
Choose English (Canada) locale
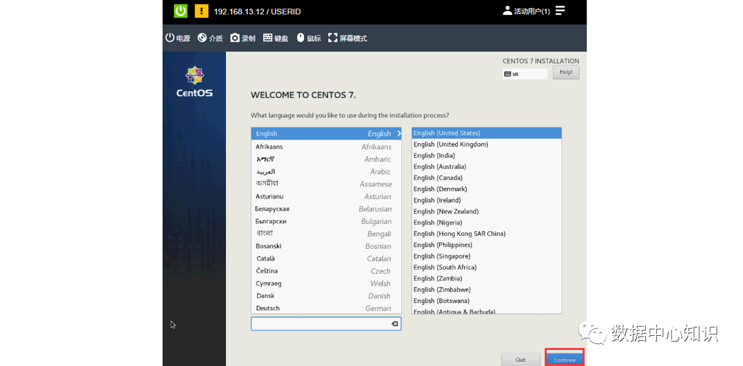click(487, 178)
